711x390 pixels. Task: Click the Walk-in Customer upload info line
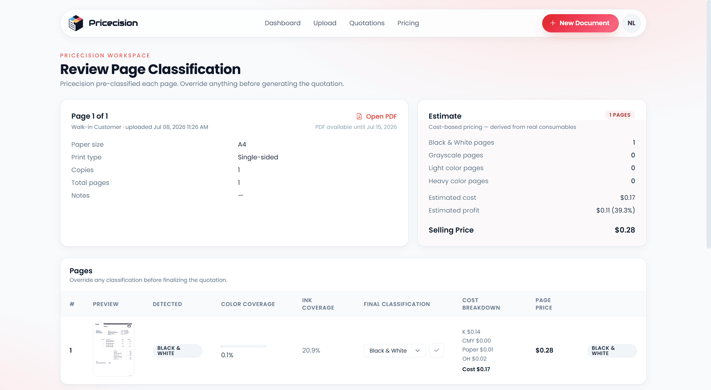pyautogui.click(x=140, y=127)
